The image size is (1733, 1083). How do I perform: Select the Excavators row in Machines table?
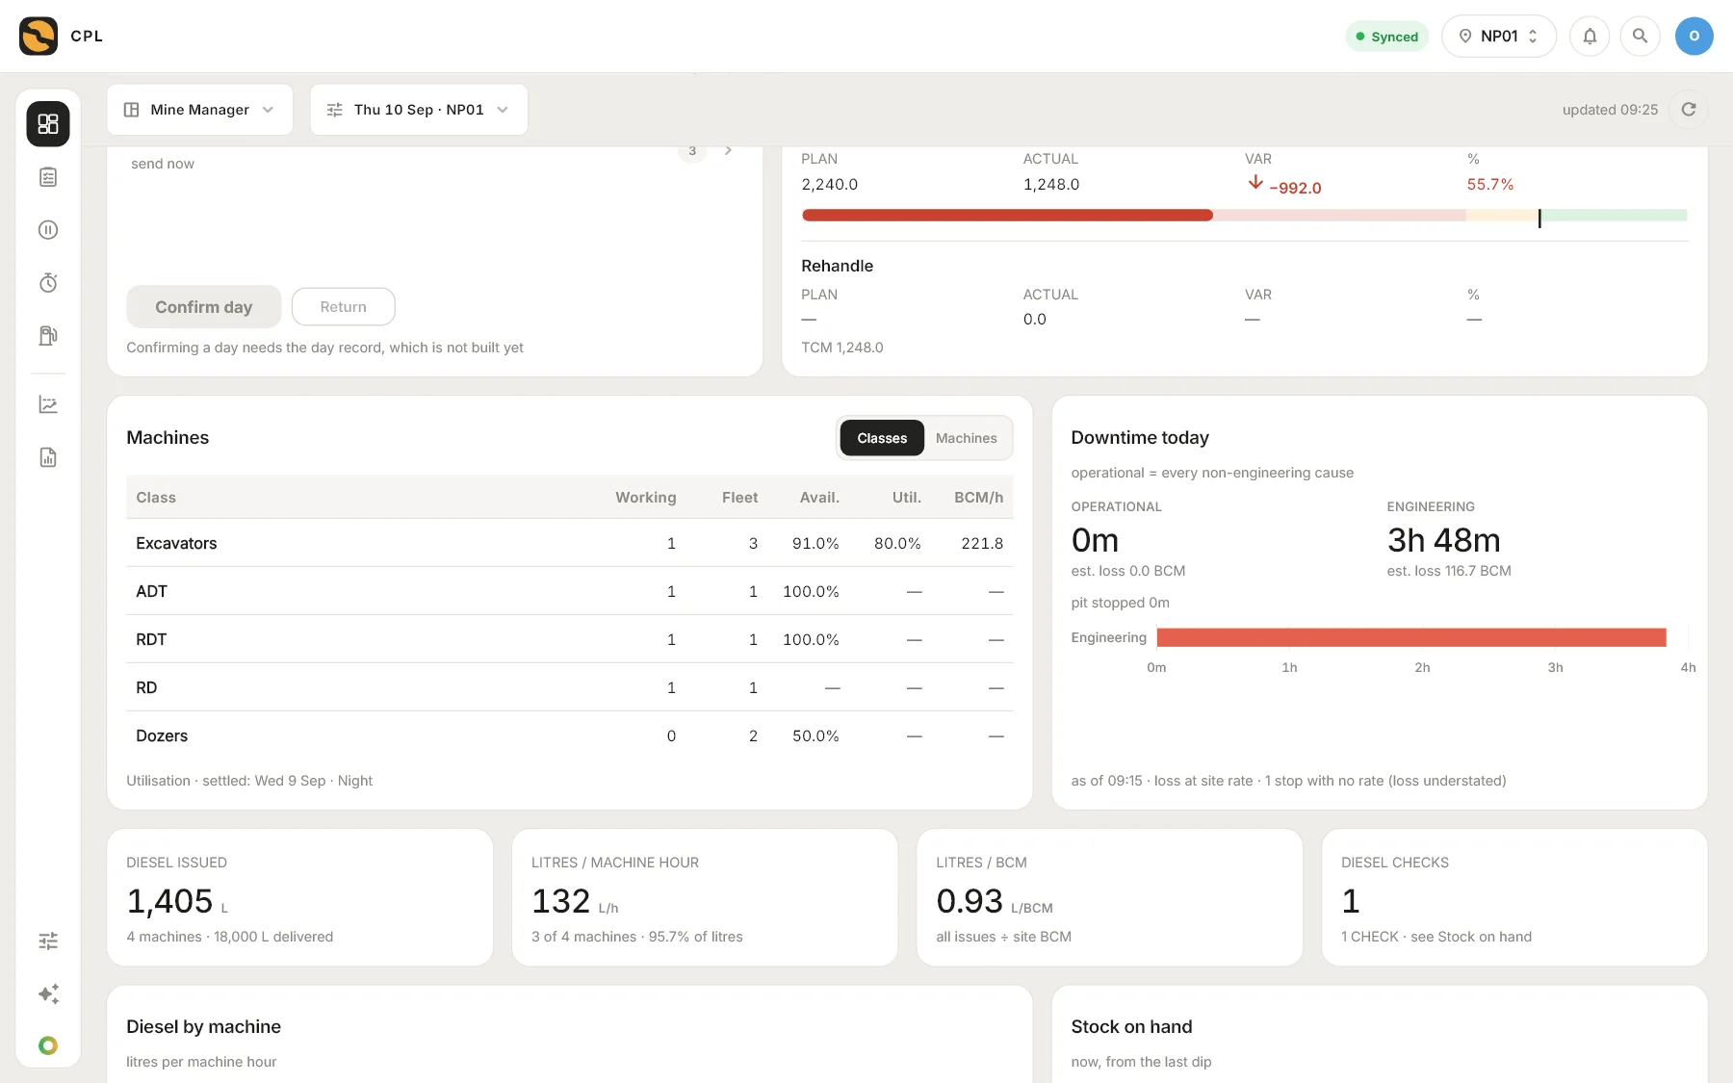click(570, 543)
